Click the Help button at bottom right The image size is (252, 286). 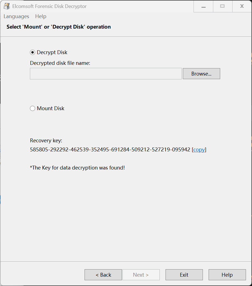coord(227,275)
